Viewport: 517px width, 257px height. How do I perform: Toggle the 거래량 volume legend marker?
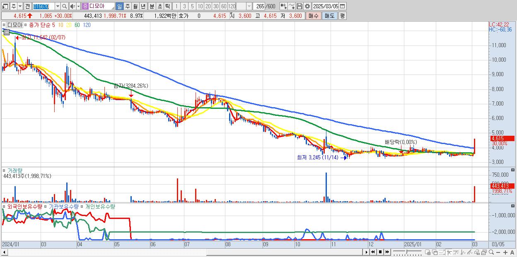coord(4,170)
